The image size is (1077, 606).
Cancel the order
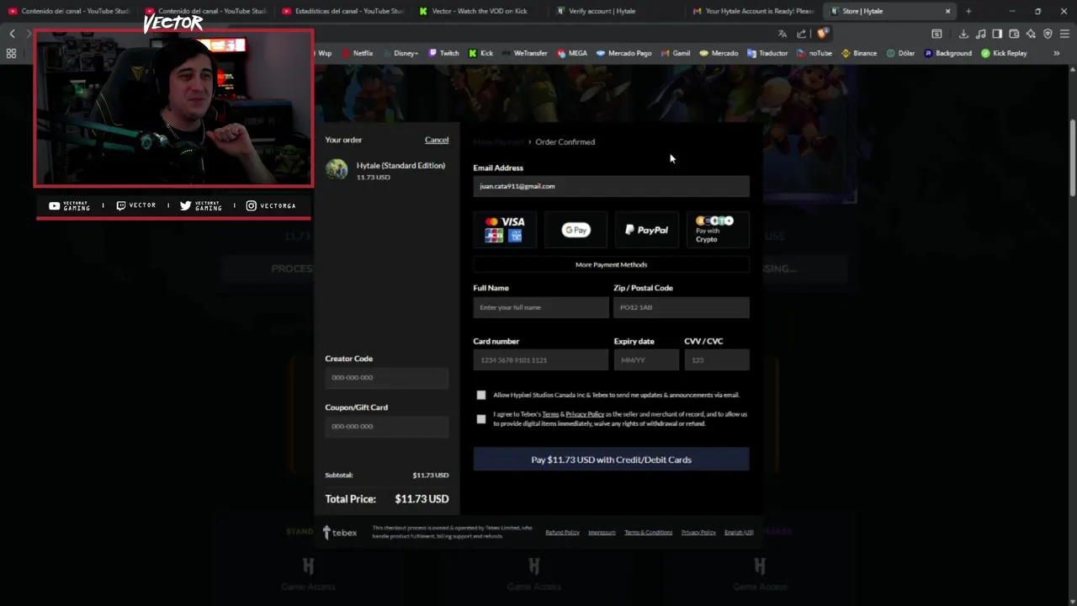(437, 140)
